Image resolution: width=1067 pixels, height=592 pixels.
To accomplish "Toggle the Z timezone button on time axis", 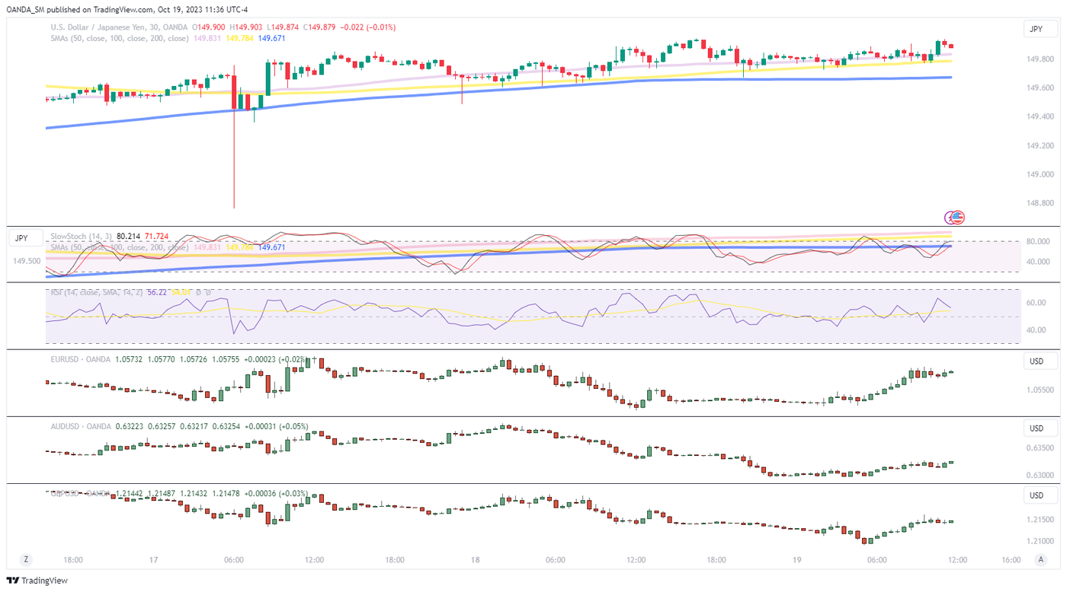I will click(26, 559).
